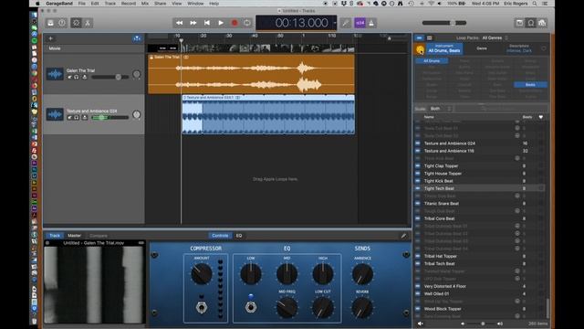Image resolution: width=584 pixels, height=329 pixels.
Task: Open the tuner button
Action: tap(346, 23)
